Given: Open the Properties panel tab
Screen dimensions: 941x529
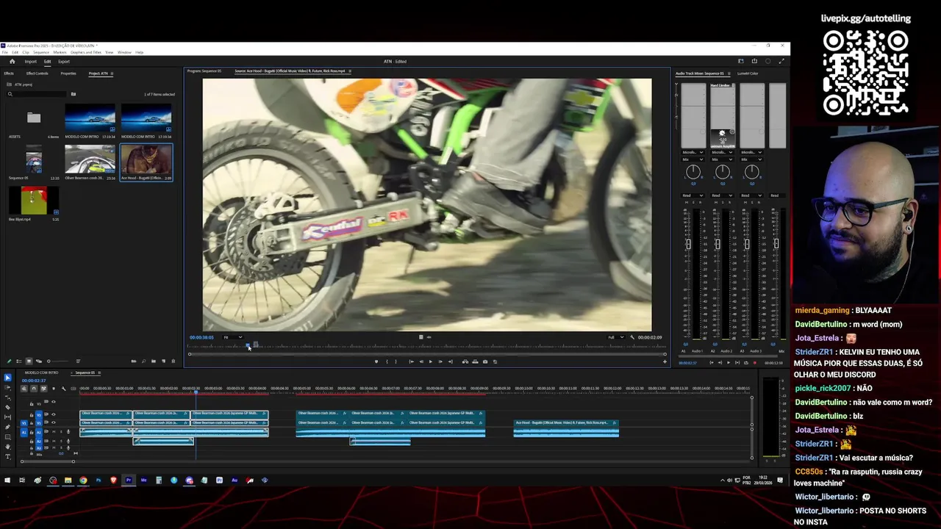Looking at the screenshot, I should coord(68,73).
